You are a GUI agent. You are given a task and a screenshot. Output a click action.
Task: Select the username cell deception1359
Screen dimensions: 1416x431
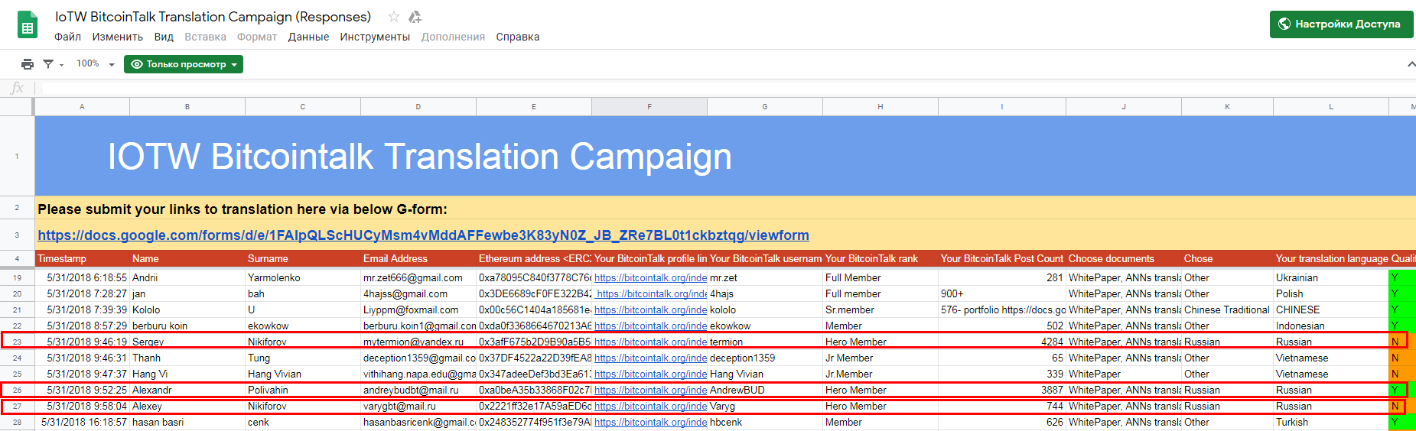[765, 358]
